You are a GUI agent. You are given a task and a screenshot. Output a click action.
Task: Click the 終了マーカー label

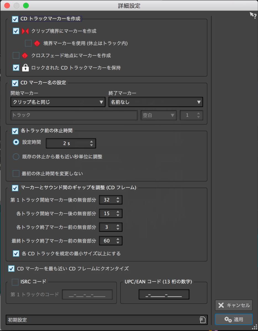pyautogui.click(x=122, y=93)
